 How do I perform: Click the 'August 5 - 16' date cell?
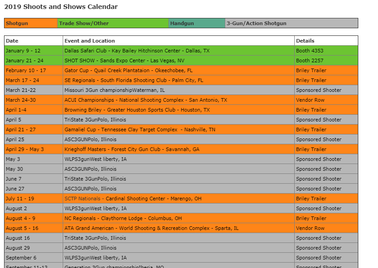point(34,229)
